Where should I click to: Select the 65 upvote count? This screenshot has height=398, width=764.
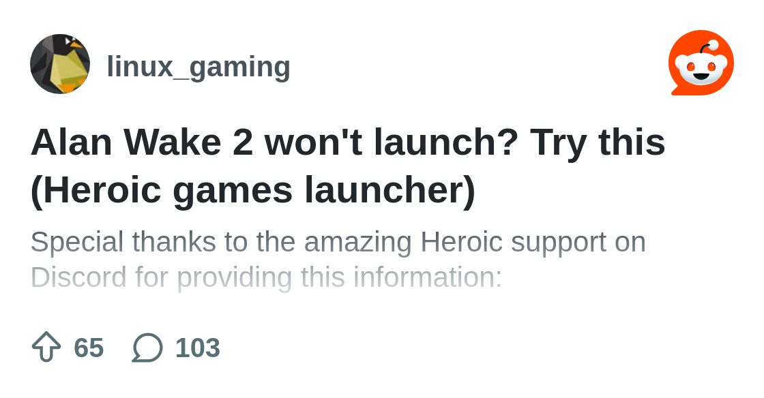[x=89, y=348]
